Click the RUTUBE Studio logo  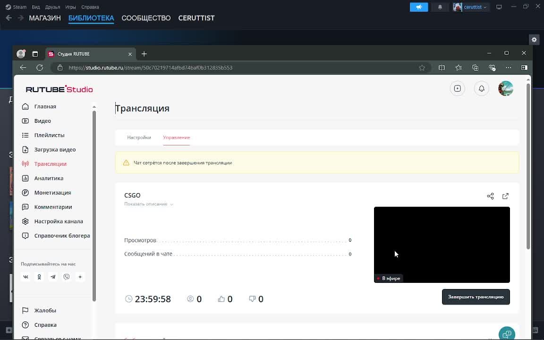click(59, 89)
